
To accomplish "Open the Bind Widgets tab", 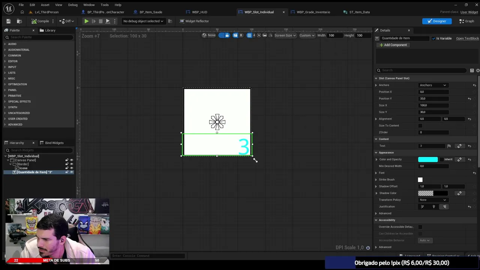I will click(x=51, y=143).
